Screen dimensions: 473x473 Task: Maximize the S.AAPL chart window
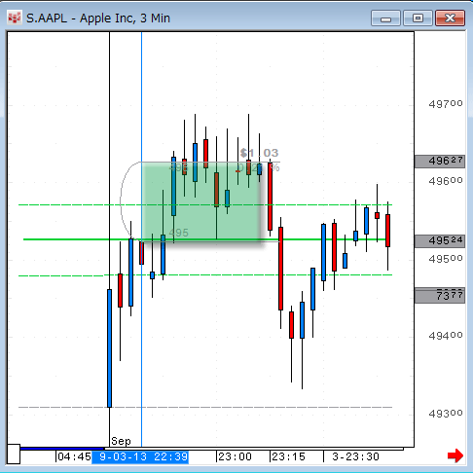[418, 18]
